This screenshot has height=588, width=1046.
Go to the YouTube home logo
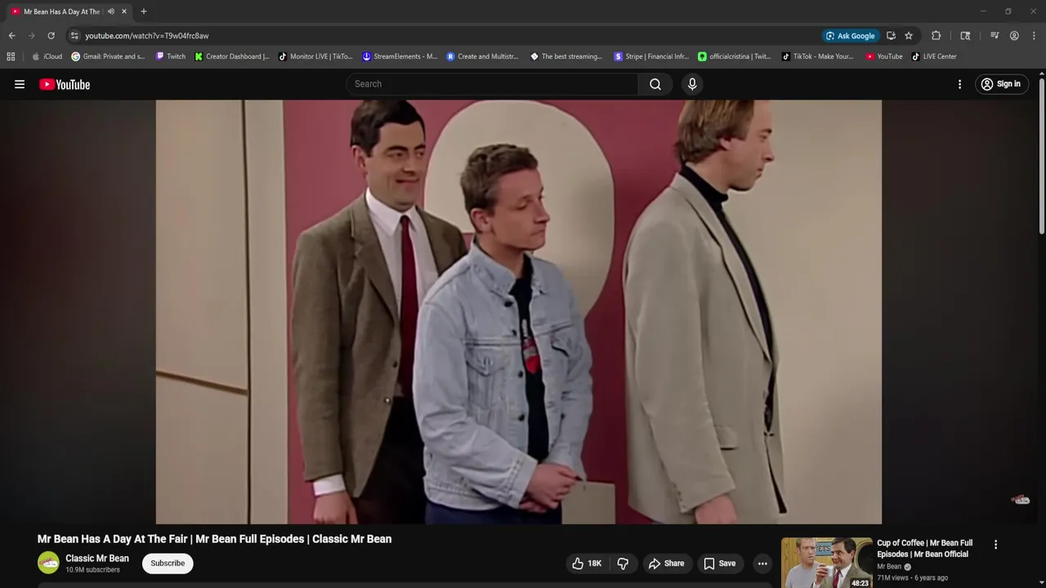coord(65,84)
